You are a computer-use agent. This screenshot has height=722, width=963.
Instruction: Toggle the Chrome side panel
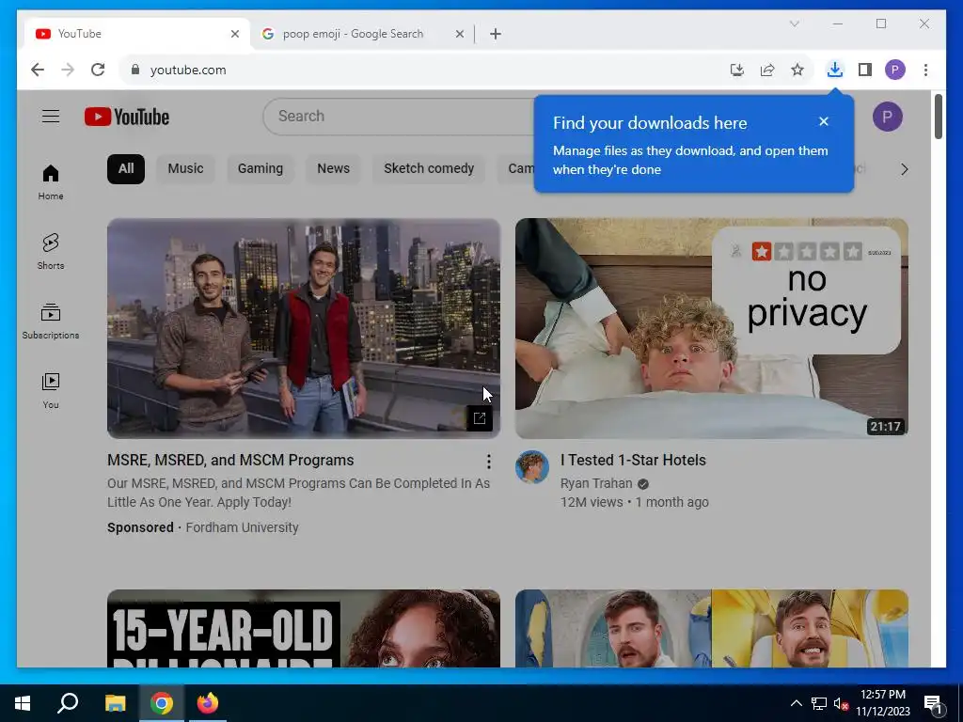point(865,70)
